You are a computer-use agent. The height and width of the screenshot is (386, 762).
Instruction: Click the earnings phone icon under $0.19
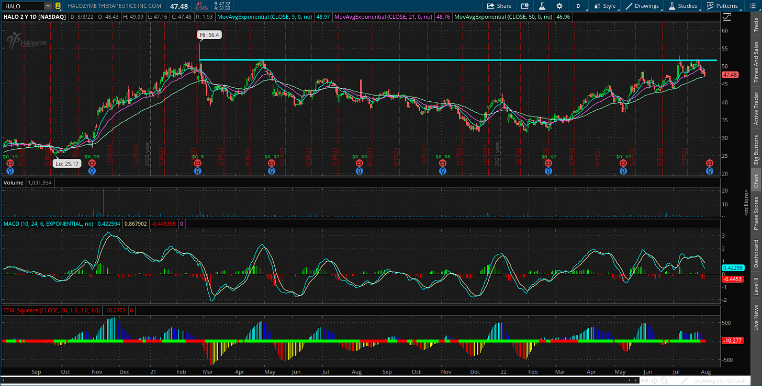pos(10,163)
